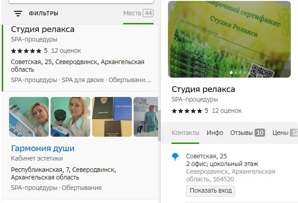Switch to the Инфо tab
Viewport: 298px width, 203px height.
(215, 133)
